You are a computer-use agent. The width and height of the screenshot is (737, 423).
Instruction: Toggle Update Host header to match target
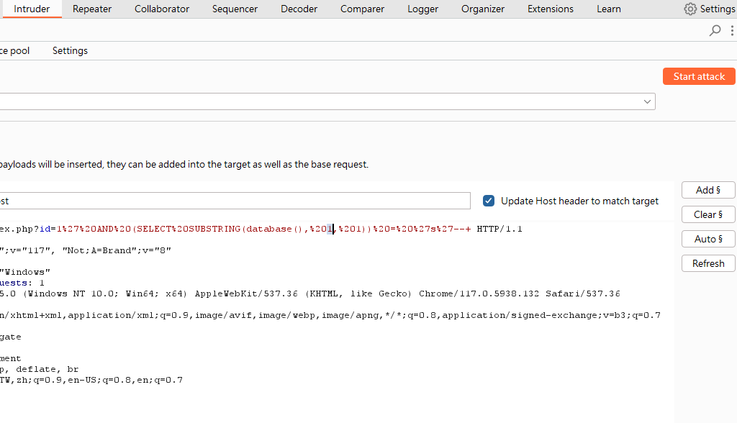(489, 201)
